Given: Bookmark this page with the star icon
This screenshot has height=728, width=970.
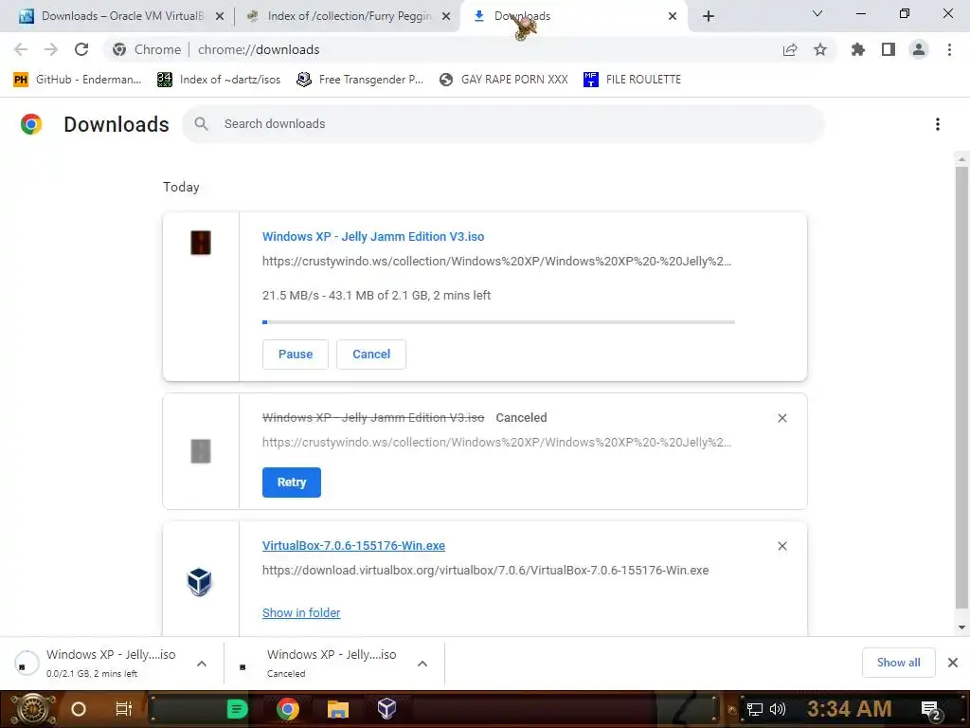Looking at the screenshot, I should coord(820,49).
